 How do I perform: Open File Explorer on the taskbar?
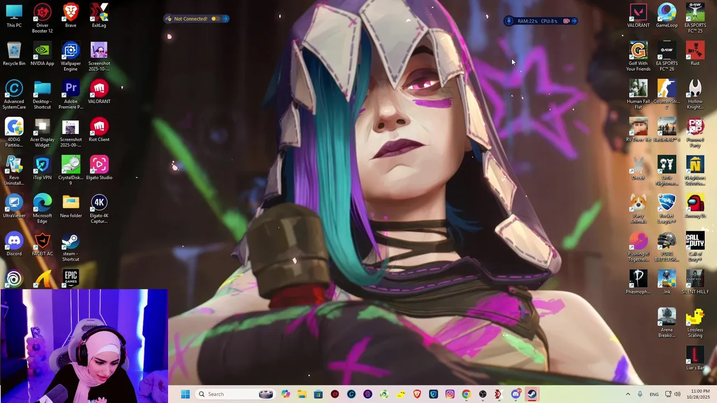302,394
